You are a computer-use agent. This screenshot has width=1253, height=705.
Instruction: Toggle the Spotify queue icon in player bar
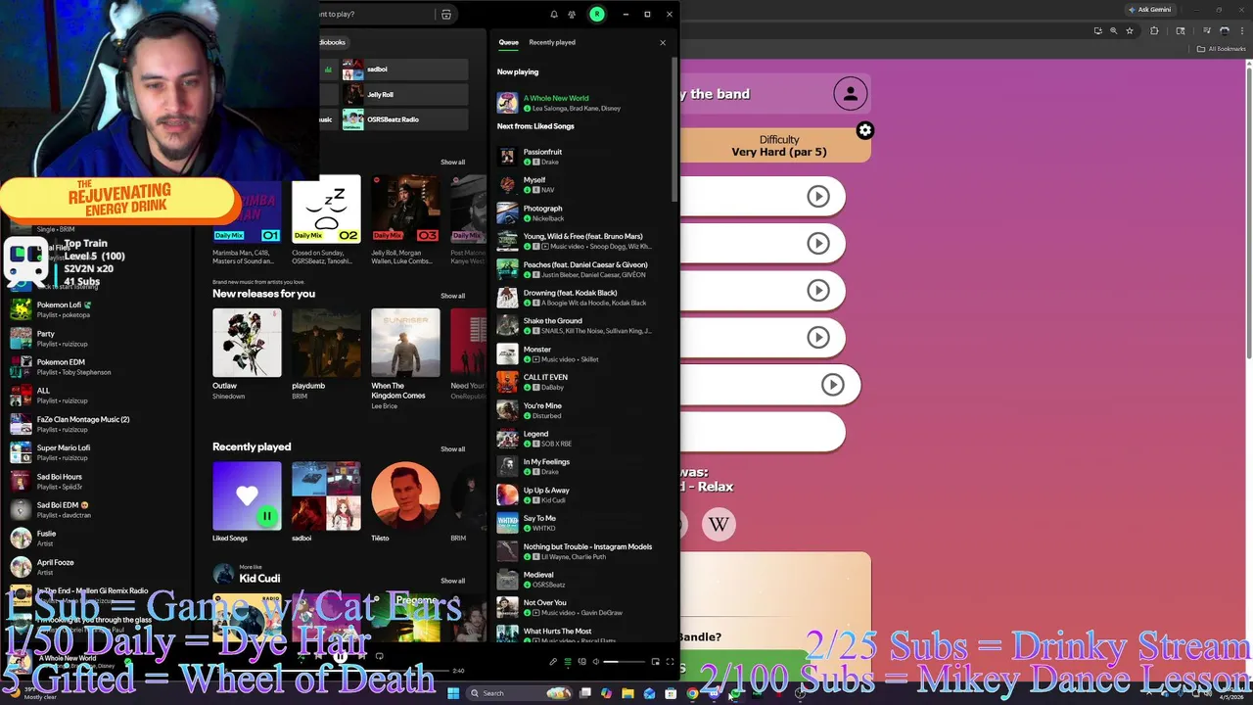[x=567, y=662]
